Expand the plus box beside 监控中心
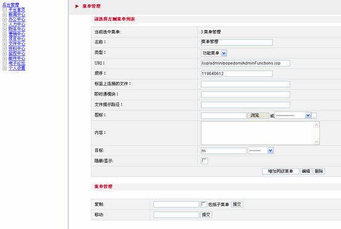 click(x=4, y=54)
